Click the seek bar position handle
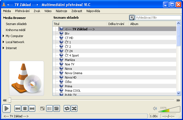This screenshot has width=183, height=120. [10, 100]
